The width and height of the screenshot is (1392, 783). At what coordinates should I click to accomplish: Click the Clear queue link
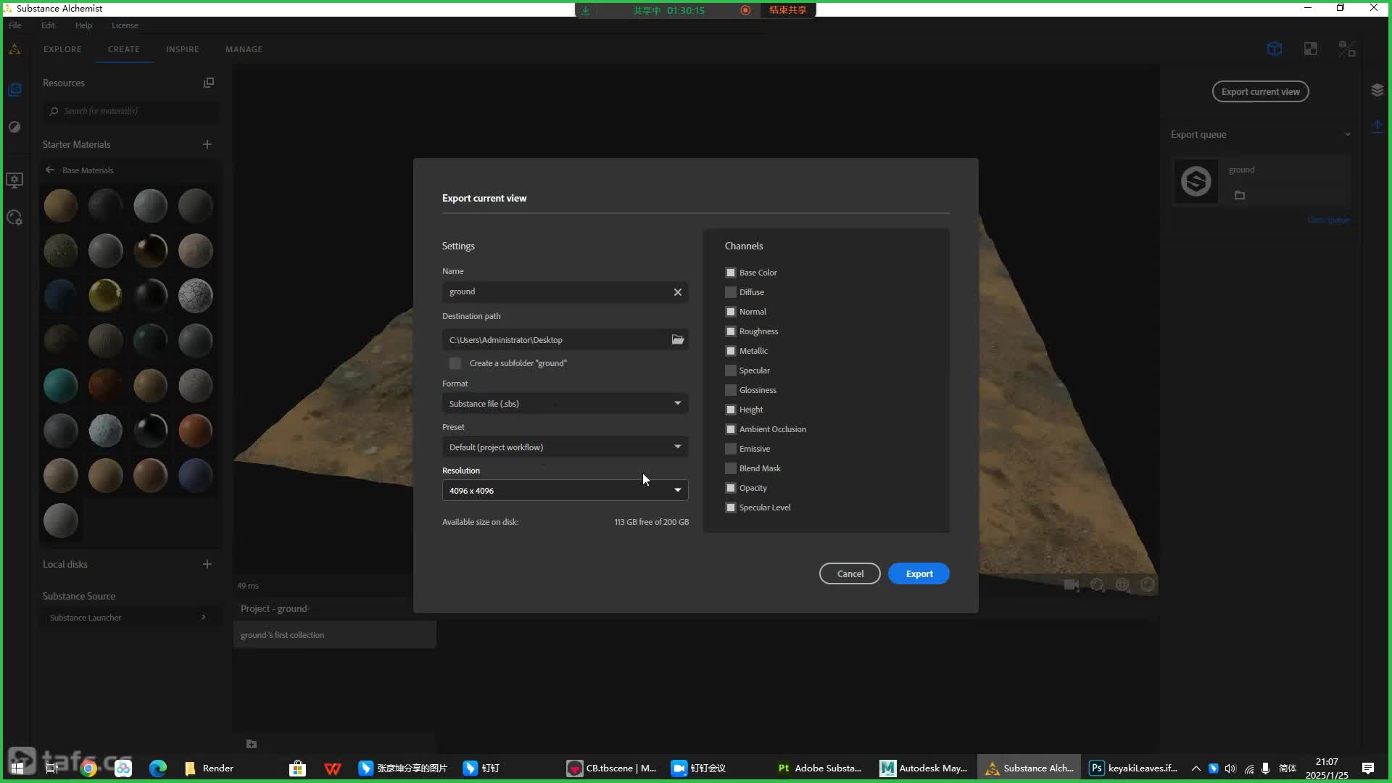point(1328,220)
